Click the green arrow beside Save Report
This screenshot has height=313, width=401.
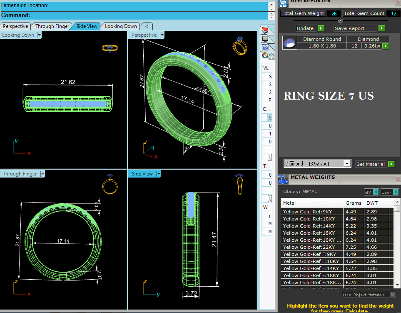382,28
